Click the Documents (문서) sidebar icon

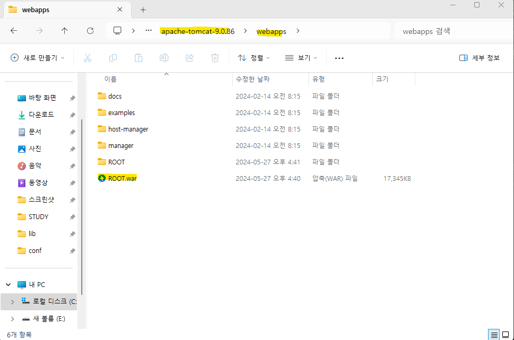coord(22,132)
